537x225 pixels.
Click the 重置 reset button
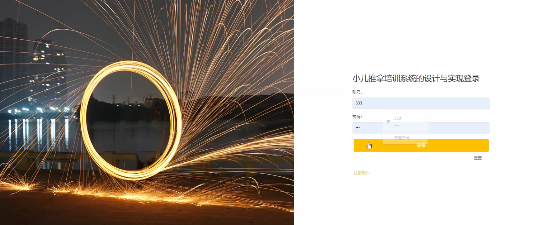(x=478, y=158)
